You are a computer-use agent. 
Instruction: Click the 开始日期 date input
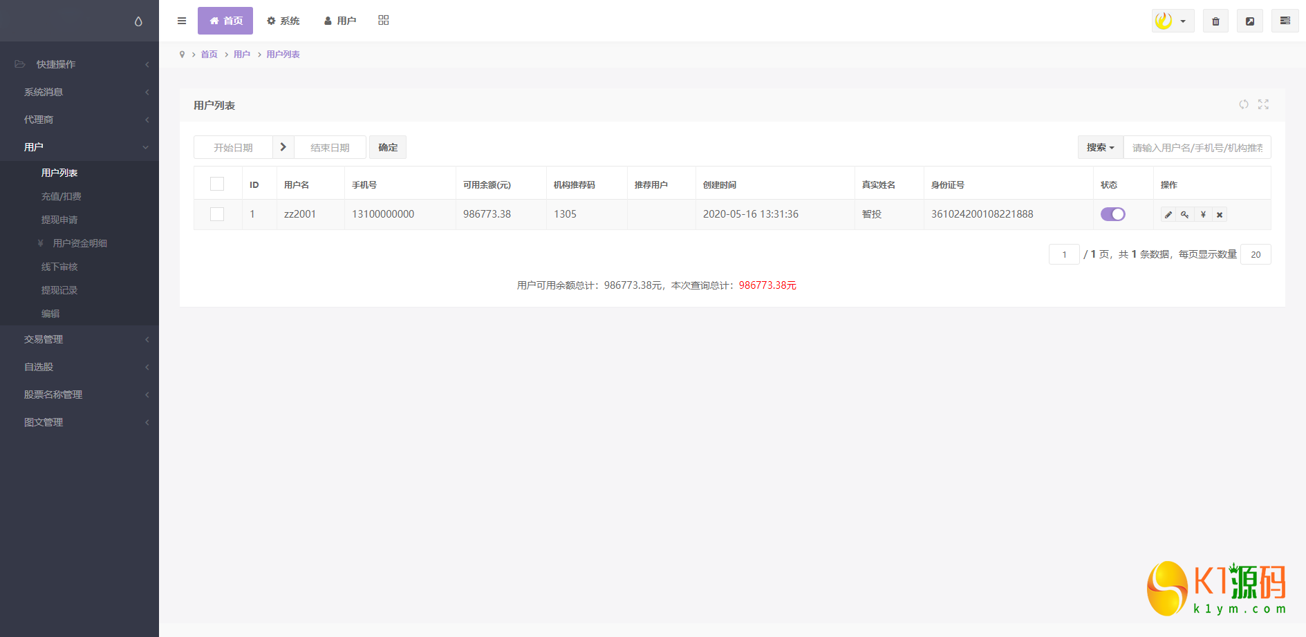pyautogui.click(x=234, y=147)
